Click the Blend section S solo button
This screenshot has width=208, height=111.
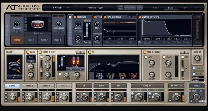[x=191, y=101]
